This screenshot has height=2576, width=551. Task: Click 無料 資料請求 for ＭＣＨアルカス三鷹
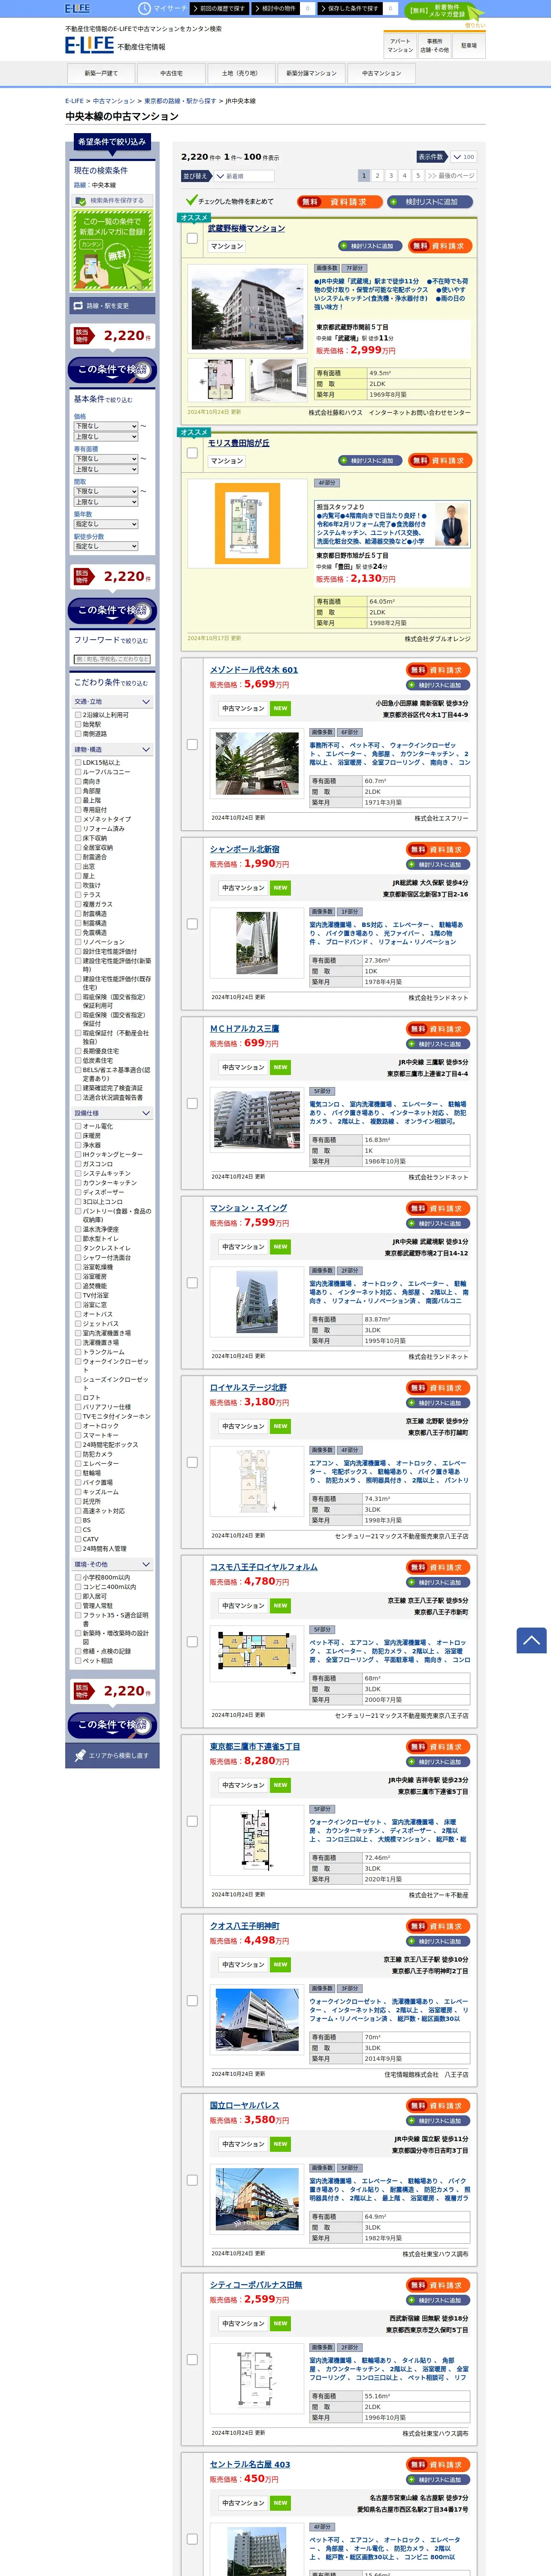click(x=438, y=1029)
